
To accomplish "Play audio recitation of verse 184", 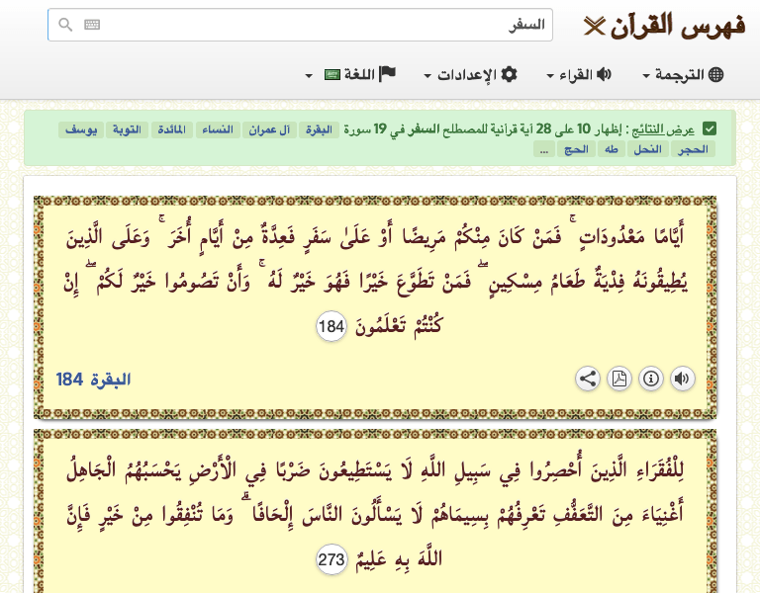I will click(x=683, y=379).
